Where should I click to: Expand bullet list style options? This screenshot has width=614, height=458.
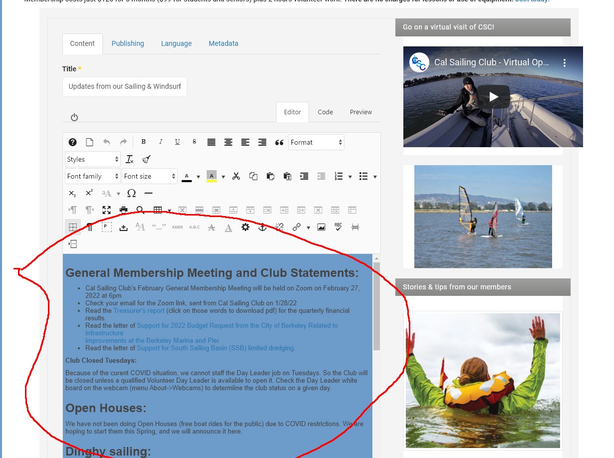pyautogui.click(x=375, y=177)
